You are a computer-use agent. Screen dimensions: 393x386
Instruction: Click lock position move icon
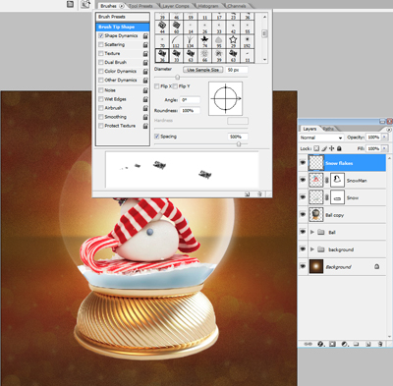331,148
